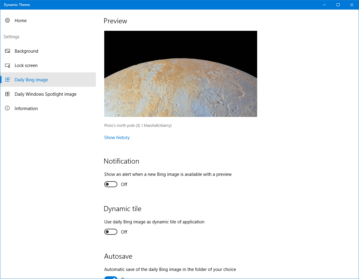Open the Information page label

click(x=26, y=109)
